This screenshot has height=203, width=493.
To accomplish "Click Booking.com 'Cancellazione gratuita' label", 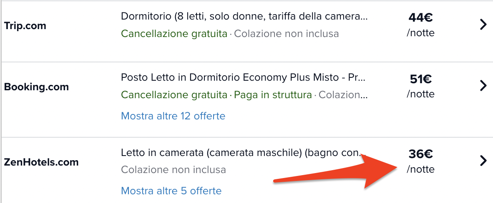I will pyautogui.click(x=174, y=95).
